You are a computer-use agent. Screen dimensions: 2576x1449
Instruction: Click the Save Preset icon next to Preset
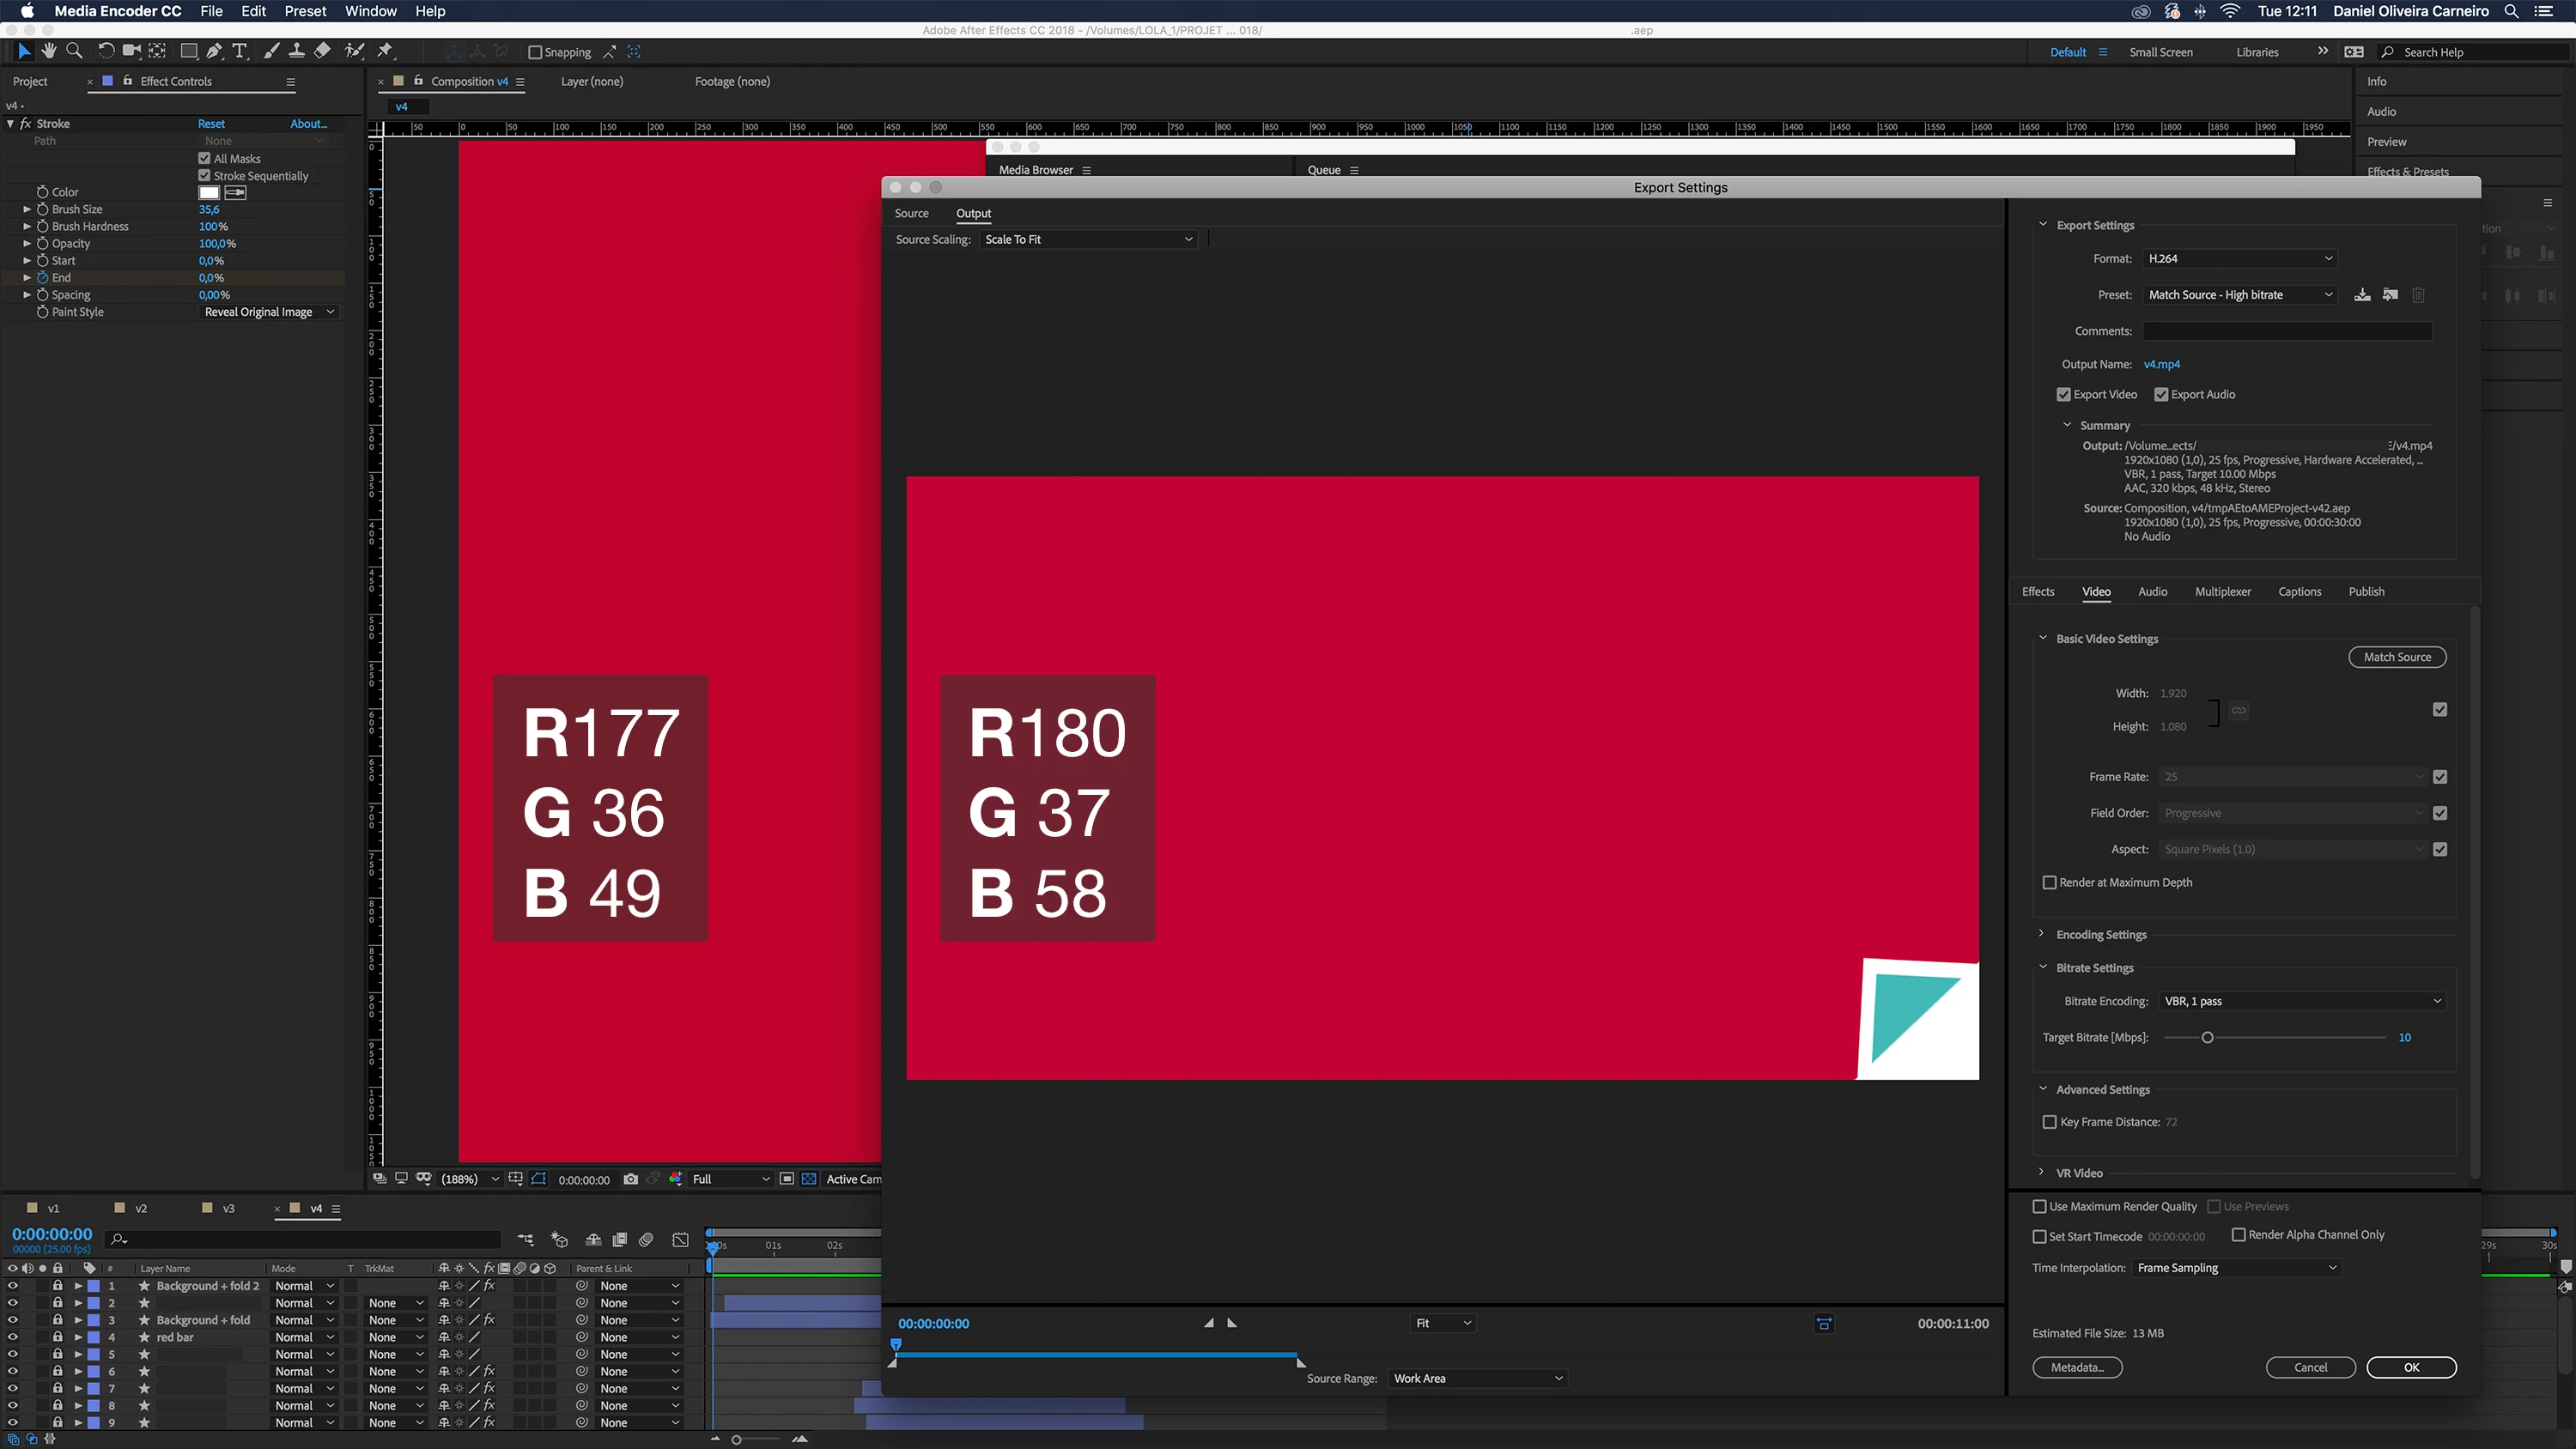point(2362,295)
